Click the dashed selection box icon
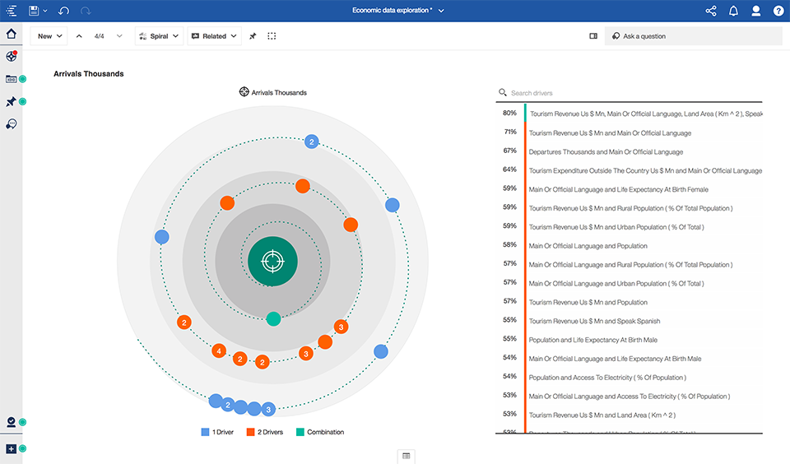The height and width of the screenshot is (464, 790). pos(272,36)
